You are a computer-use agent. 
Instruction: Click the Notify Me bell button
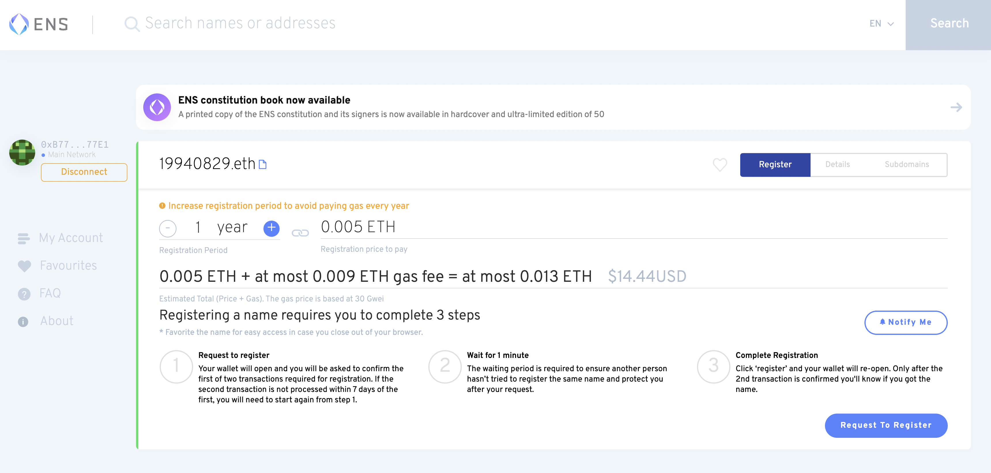[906, 322]
